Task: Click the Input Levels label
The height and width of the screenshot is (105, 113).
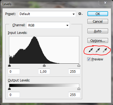Action: point(17,33)
